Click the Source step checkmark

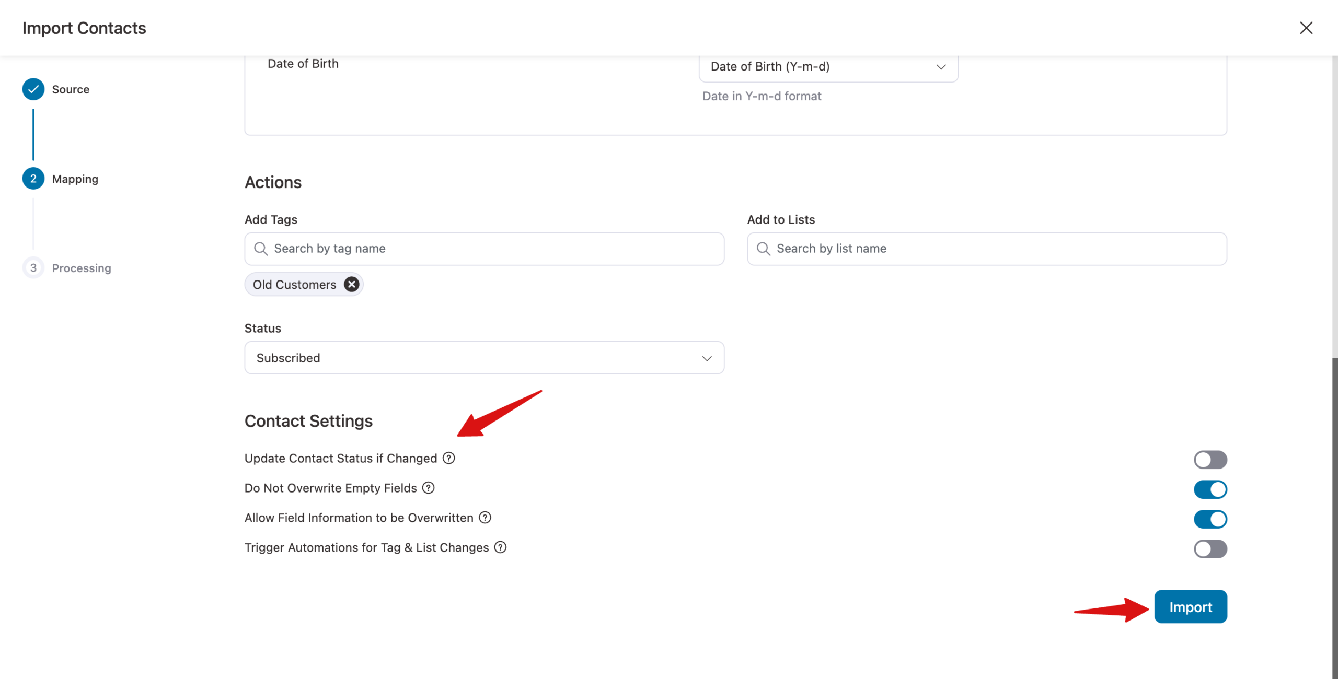tap(33, 89)
